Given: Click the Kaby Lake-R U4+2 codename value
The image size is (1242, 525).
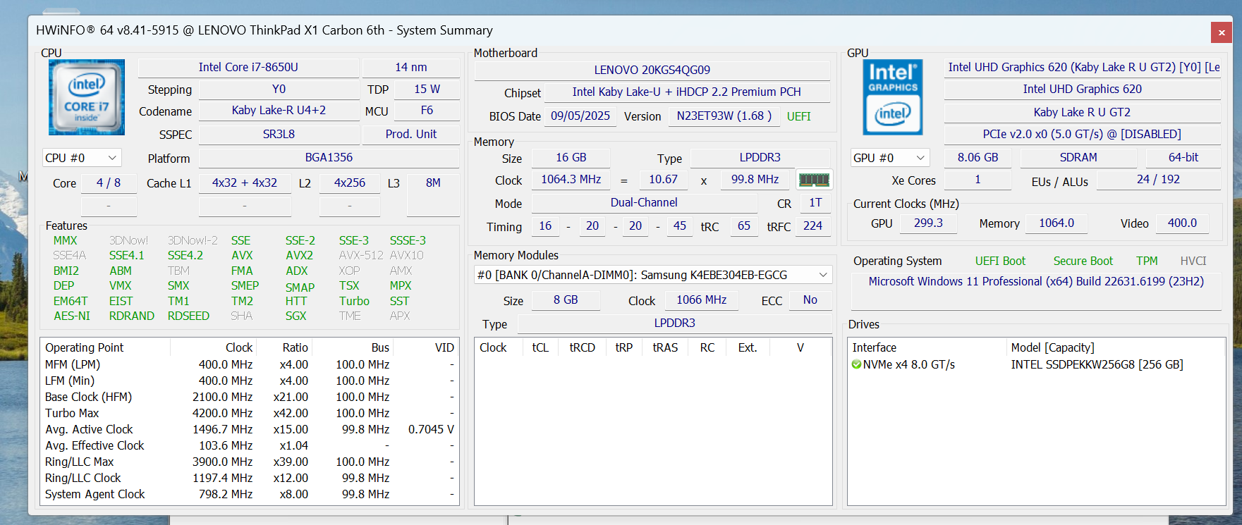Looking at the screenshot, I should 279,111.
